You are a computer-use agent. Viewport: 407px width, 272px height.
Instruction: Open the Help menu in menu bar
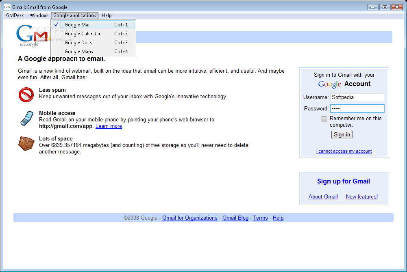coord(107,15)
